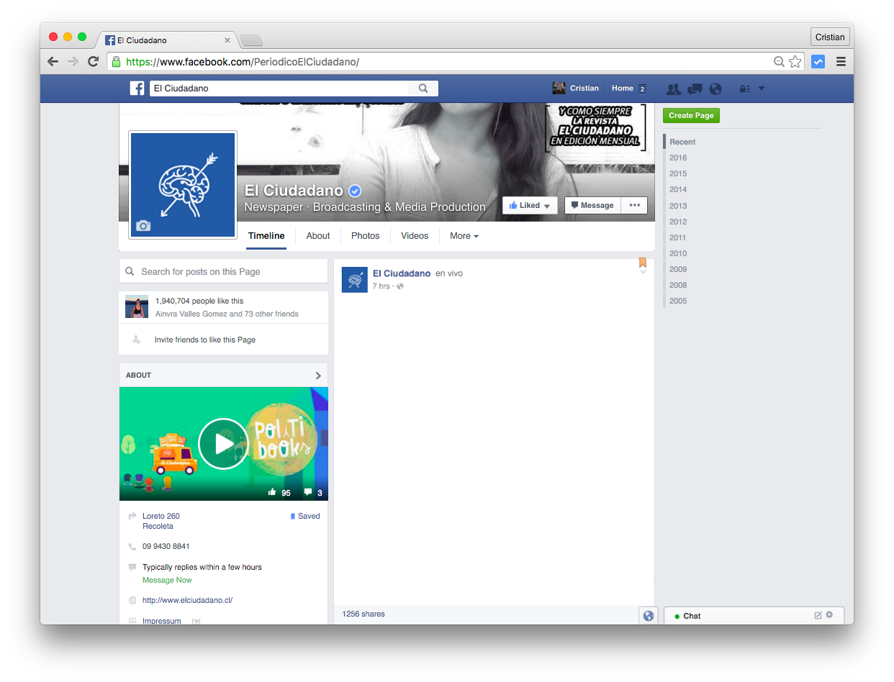
Task: Open the http://www.elciudadano.cl/ website link
Action: click(x=187, y=600)
